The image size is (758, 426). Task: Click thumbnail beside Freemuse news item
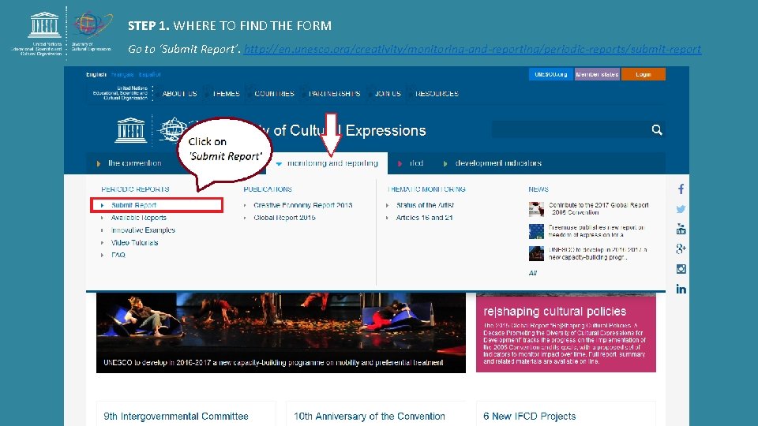536,231
